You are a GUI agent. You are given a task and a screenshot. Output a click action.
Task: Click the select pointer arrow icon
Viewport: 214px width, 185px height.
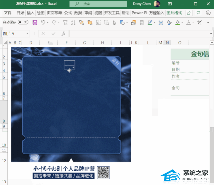pyautogui.click(x=115, y=23)
